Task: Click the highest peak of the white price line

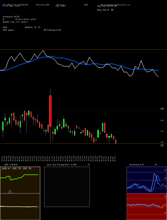Action: click(43, 51)
